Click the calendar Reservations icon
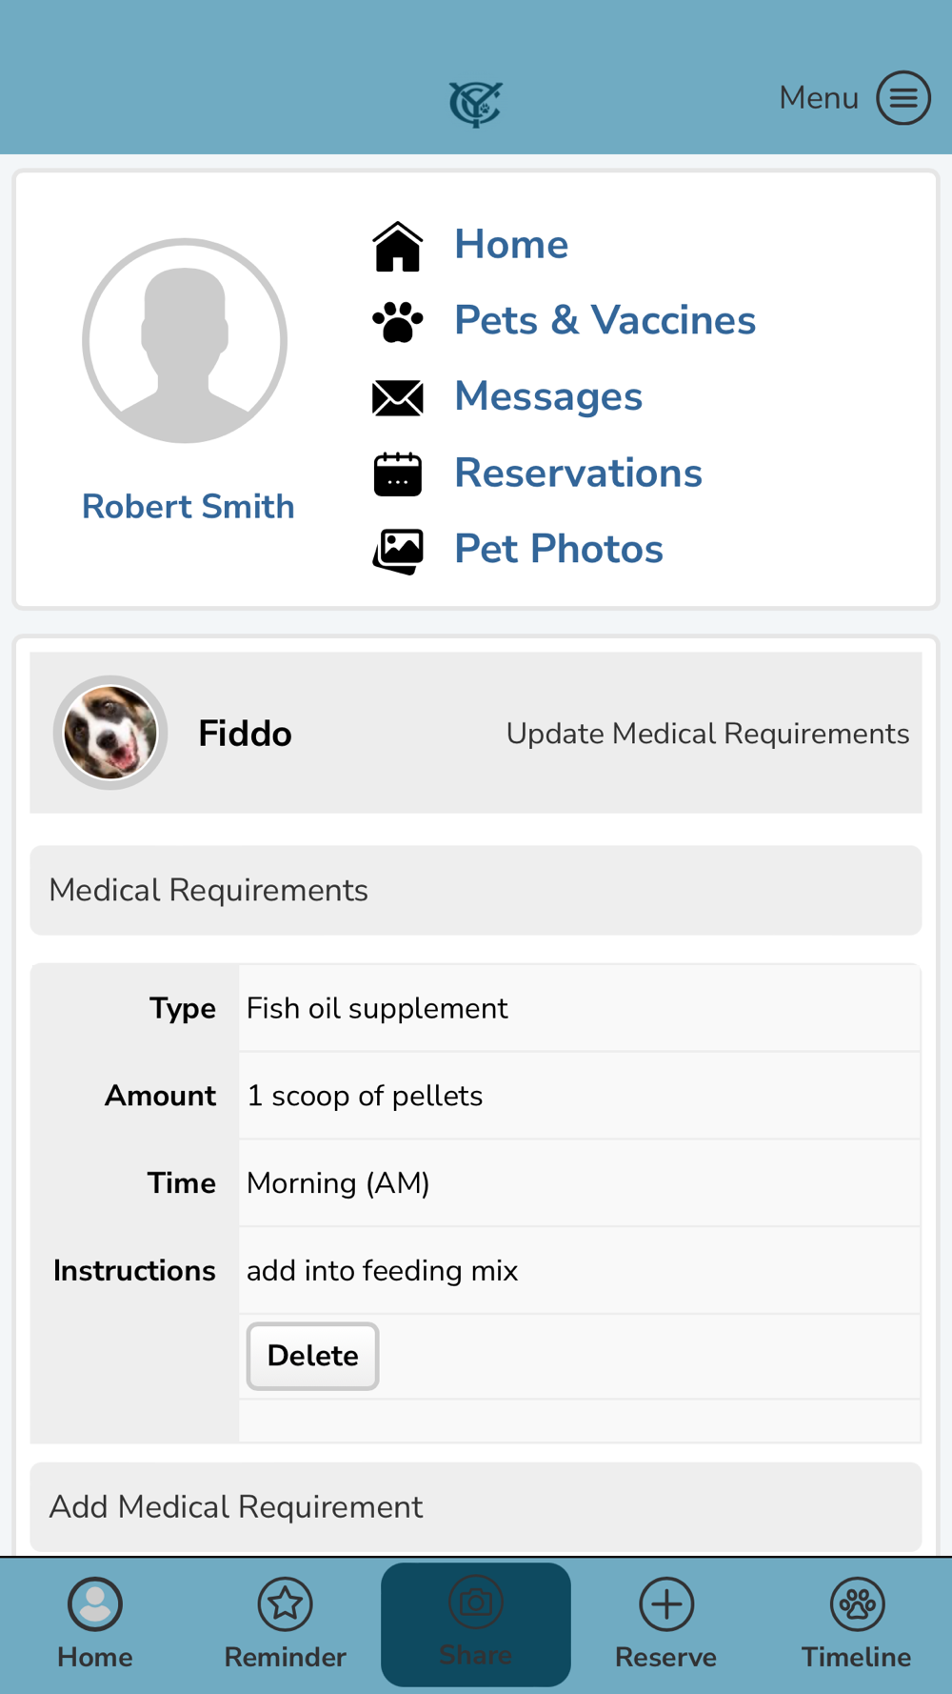 point(397,474)
